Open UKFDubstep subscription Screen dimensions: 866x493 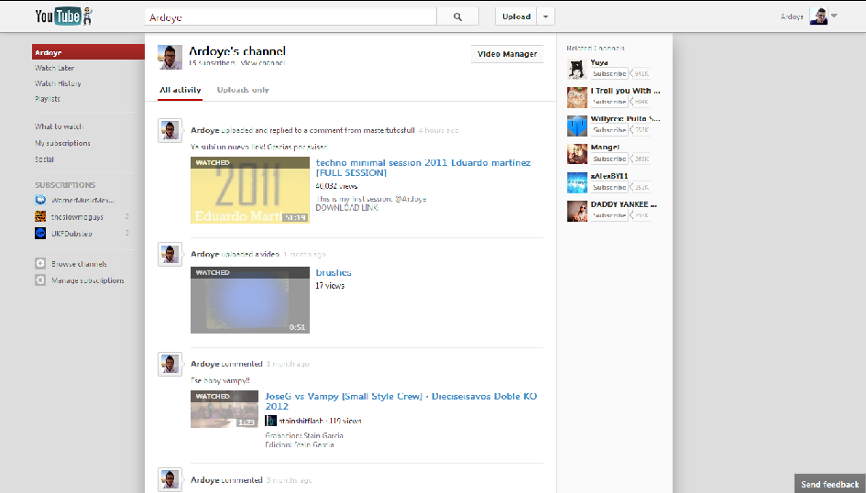[71, 234]
